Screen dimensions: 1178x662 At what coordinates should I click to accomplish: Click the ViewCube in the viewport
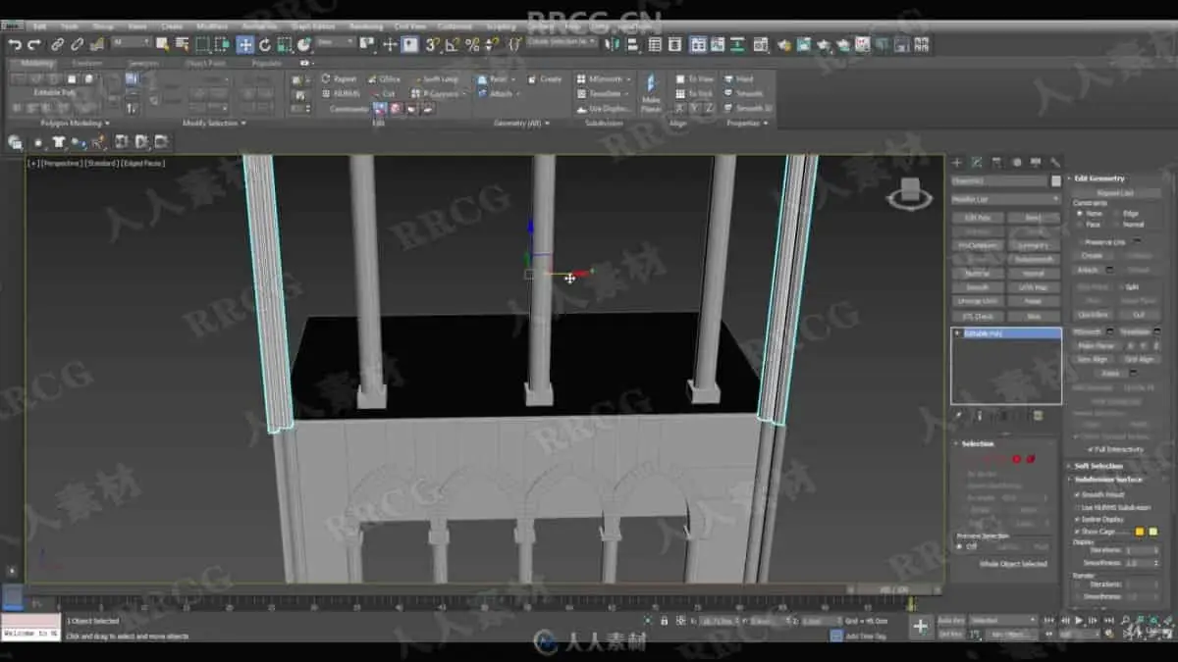[910, 192]
